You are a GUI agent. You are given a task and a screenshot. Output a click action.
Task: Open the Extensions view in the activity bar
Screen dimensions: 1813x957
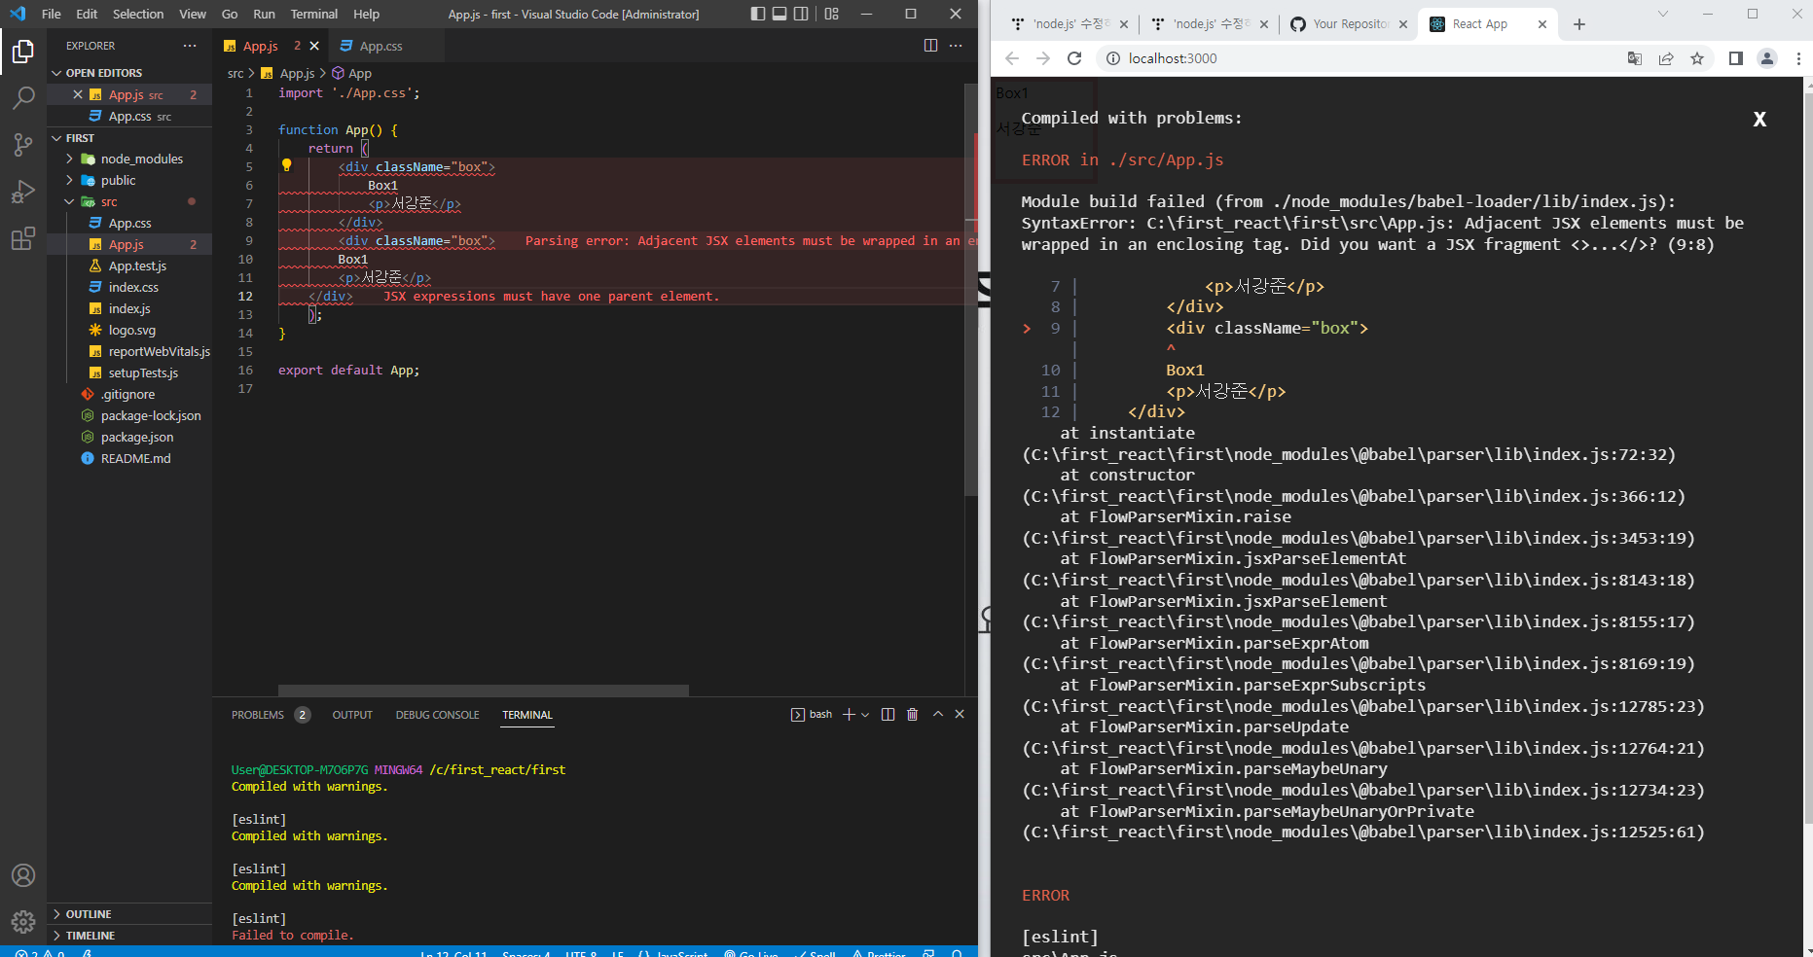pyautogui.click(x=23, y=238)
